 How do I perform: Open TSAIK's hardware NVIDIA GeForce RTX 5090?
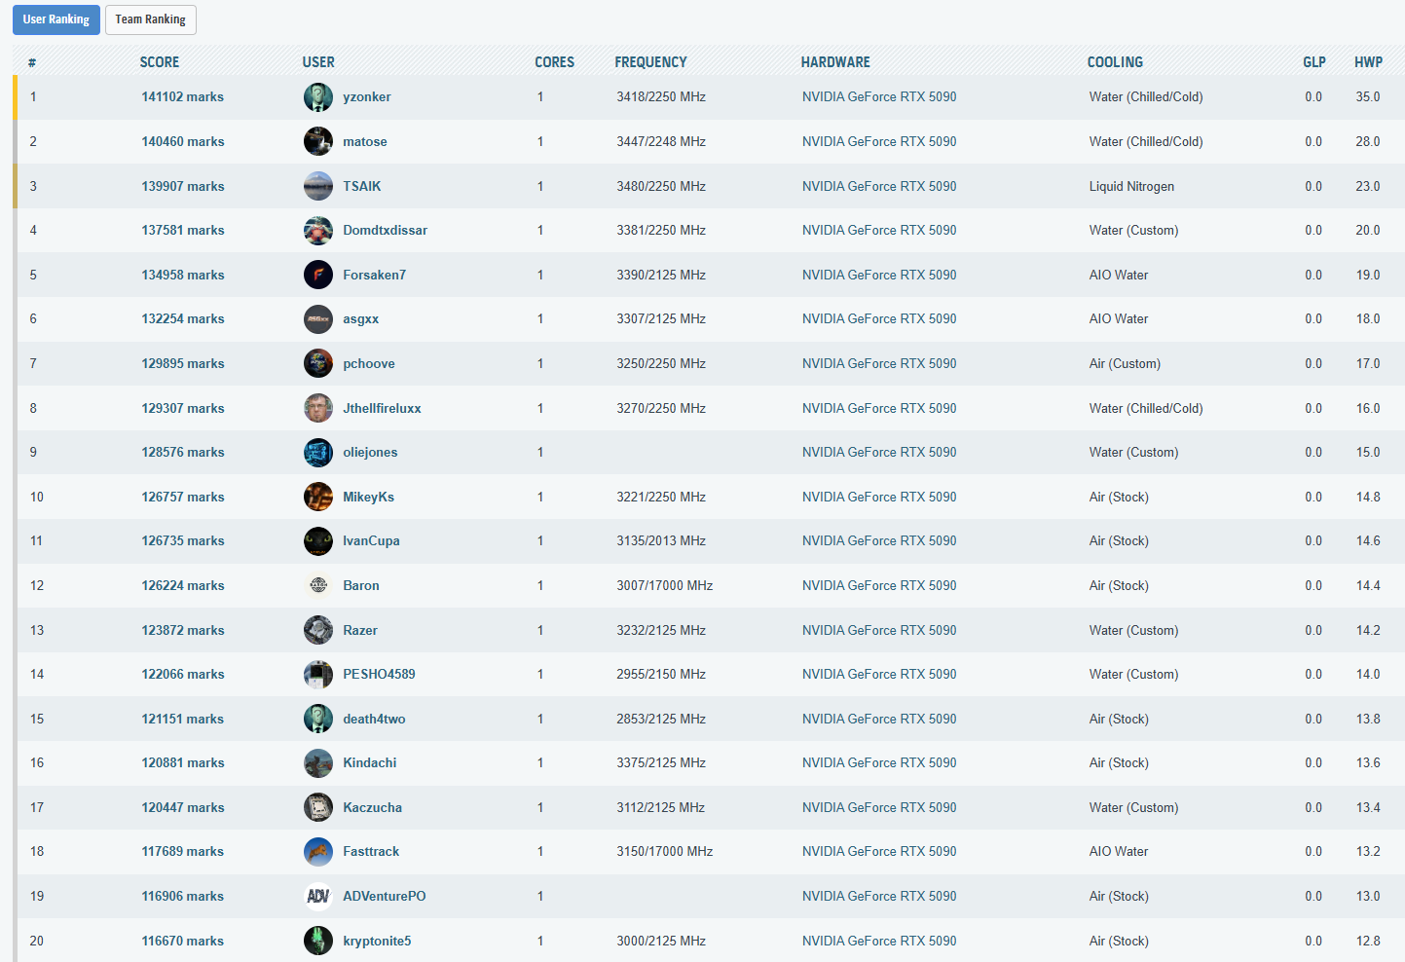(878, 187)
